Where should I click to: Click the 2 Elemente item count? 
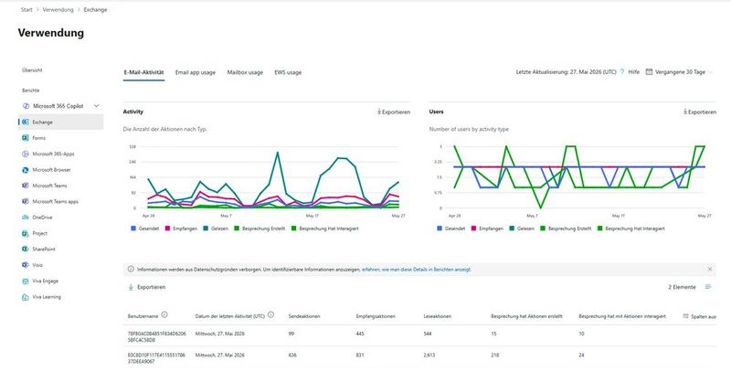(x=682, y=287)
